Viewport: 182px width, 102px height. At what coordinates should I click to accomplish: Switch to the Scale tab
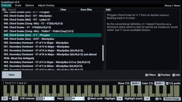(18, 5)
